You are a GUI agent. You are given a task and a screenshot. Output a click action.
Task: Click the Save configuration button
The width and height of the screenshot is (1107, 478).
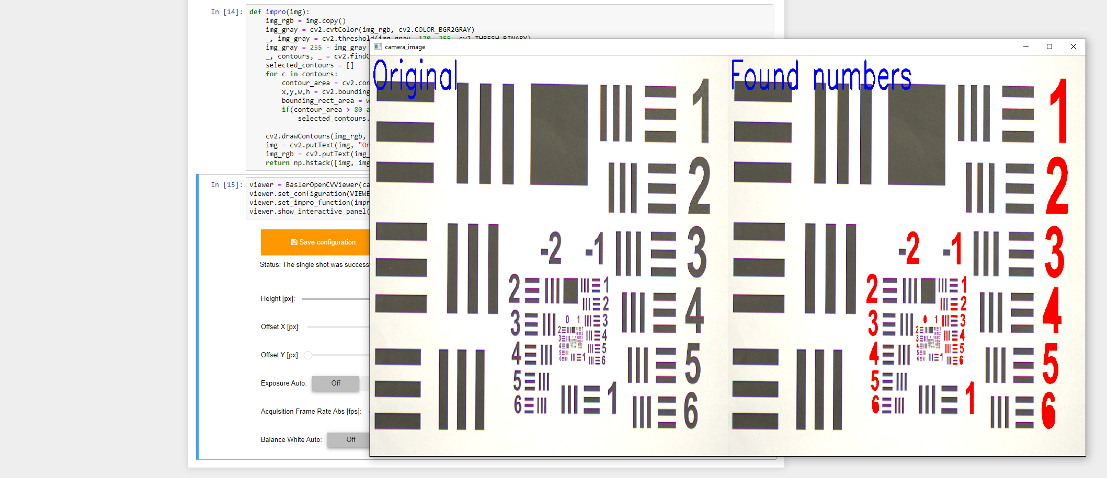(315, 242)
